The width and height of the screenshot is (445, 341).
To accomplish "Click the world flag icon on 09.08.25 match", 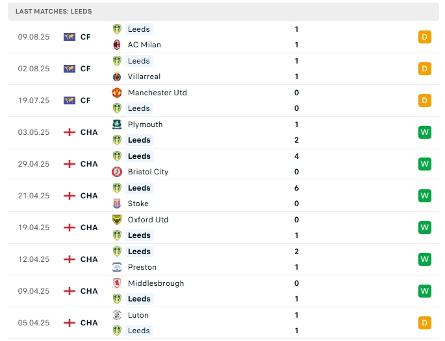I will point(70,37).
